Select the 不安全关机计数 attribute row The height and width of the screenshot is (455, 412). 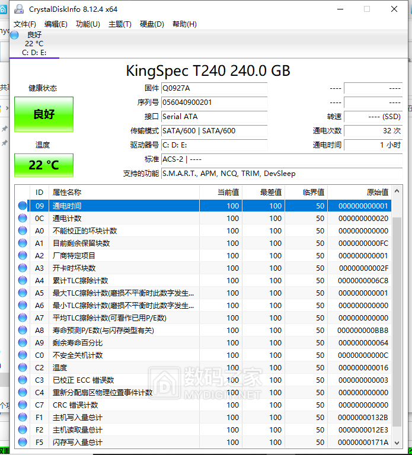click(203, 355)
